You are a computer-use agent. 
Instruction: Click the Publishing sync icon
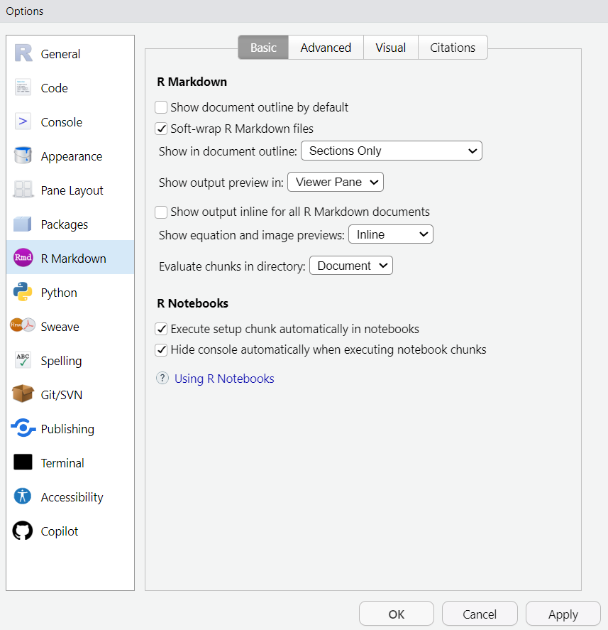23,429
